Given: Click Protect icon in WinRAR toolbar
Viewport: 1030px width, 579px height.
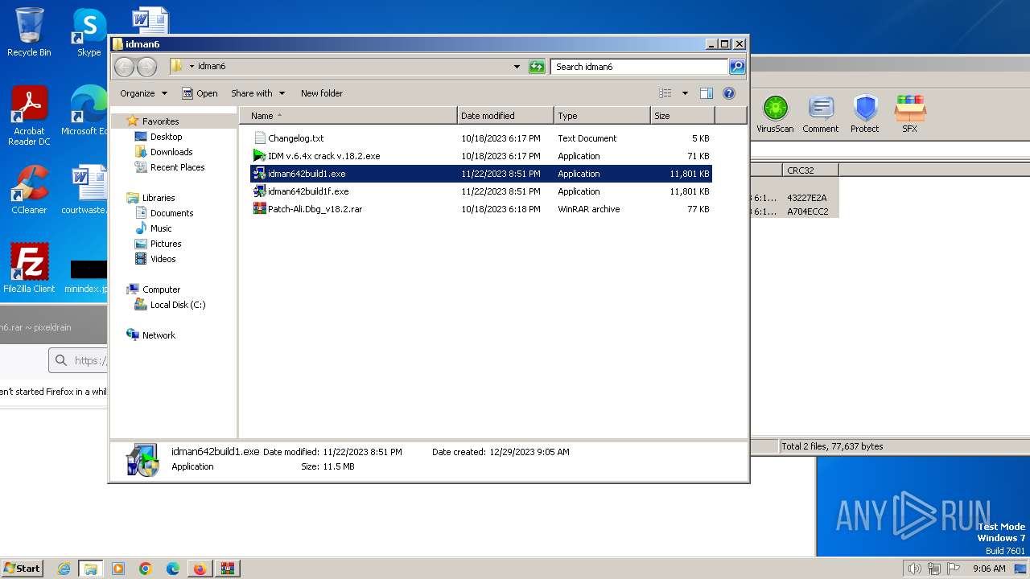Looking at the screenshot, I should 865,113.
